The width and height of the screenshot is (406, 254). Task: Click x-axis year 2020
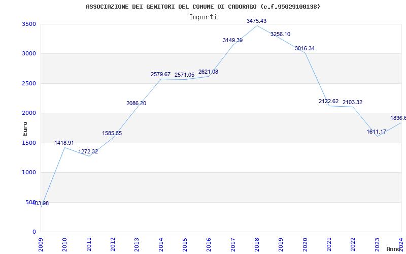tap(305, 244)
